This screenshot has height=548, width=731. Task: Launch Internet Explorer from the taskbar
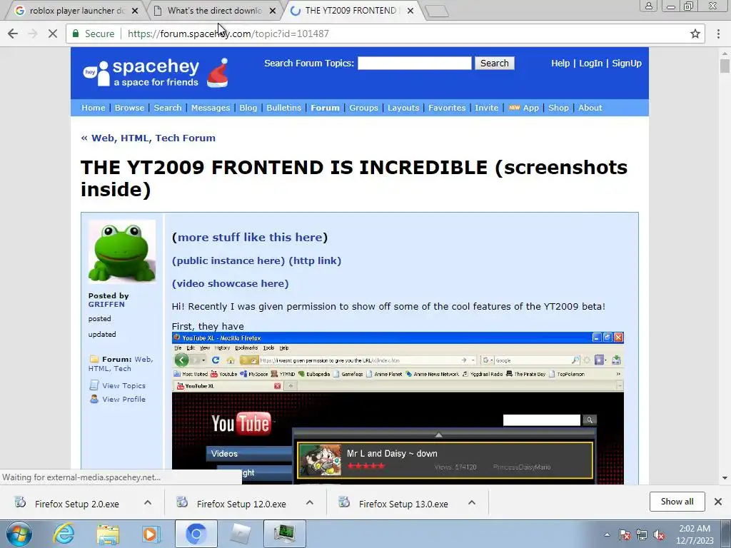(64, 534)
